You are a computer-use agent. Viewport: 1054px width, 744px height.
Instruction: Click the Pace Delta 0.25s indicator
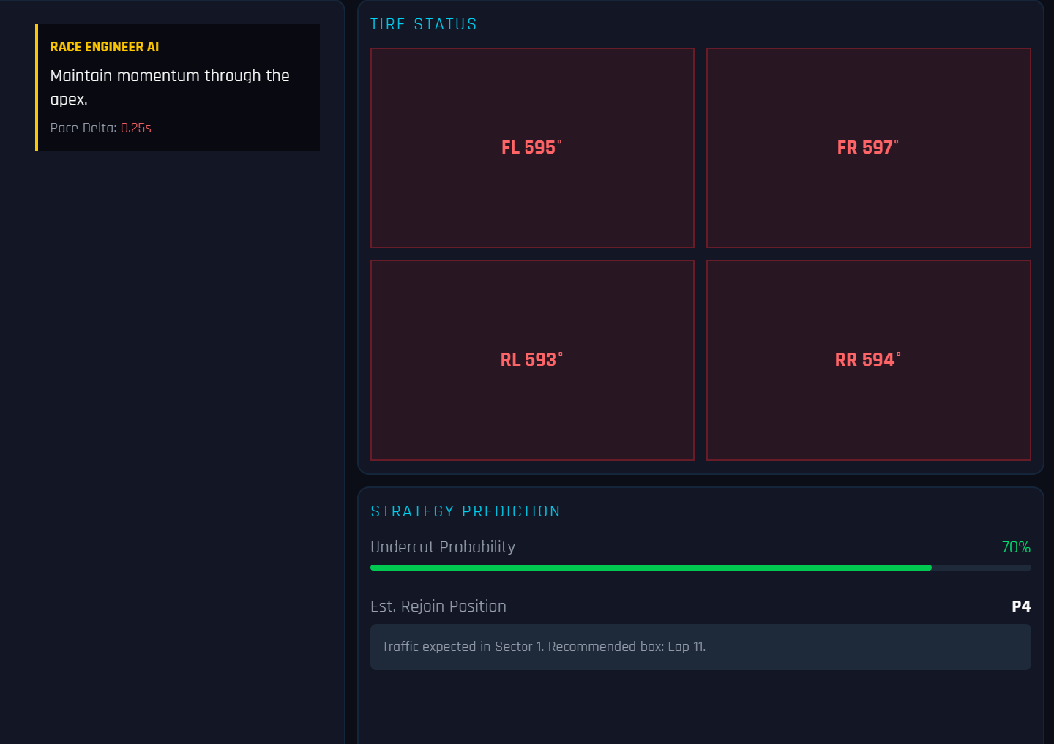pyautogui.click(x=100, y=127)
